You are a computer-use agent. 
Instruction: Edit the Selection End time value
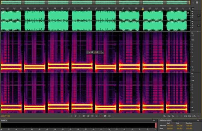point(180,125)
